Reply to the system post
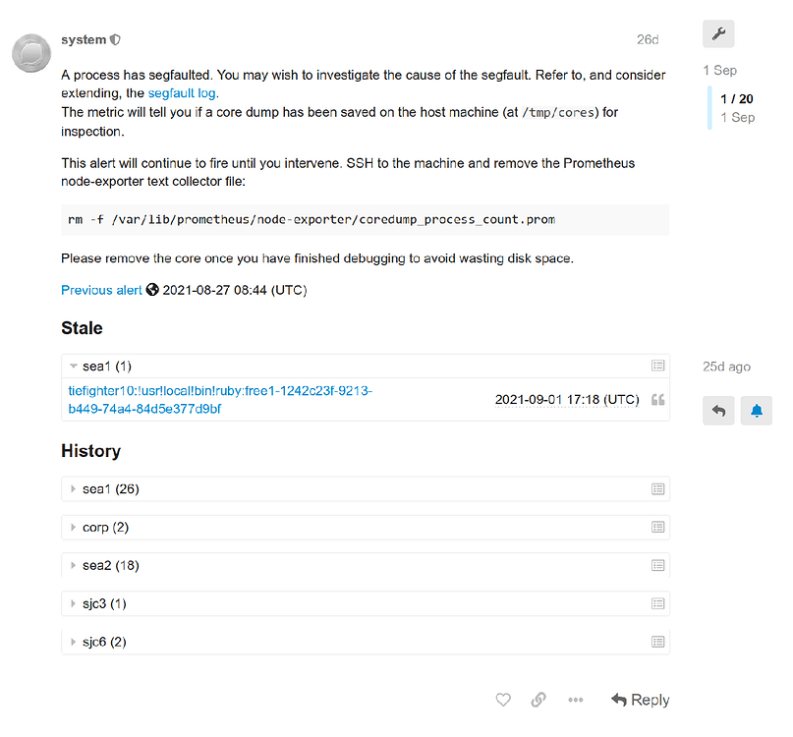Screen dimensions: 793x737 click(640, 700)
